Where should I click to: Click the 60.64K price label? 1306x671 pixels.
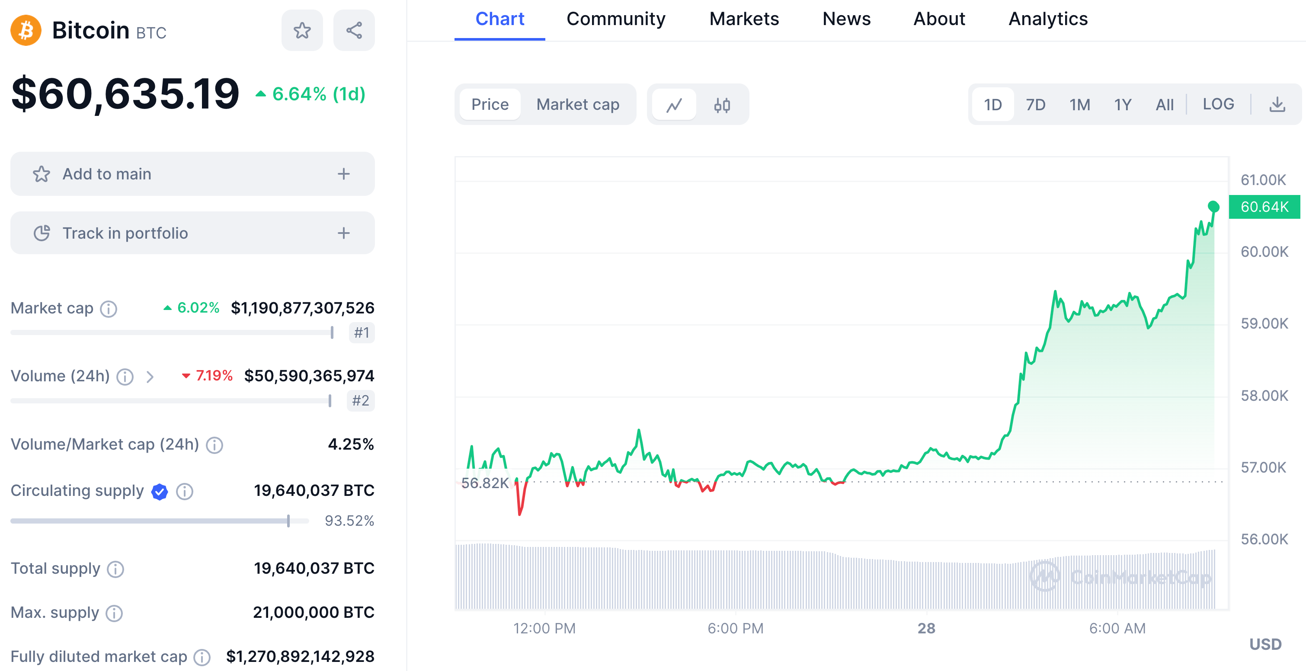[1264, 207]
